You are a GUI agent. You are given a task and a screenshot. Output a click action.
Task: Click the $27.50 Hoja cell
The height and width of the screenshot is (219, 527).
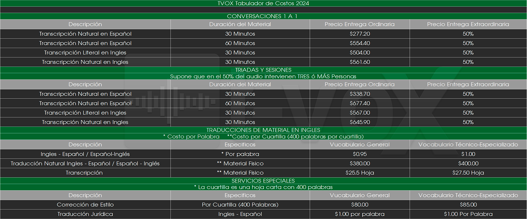click(x=468, y=173)
